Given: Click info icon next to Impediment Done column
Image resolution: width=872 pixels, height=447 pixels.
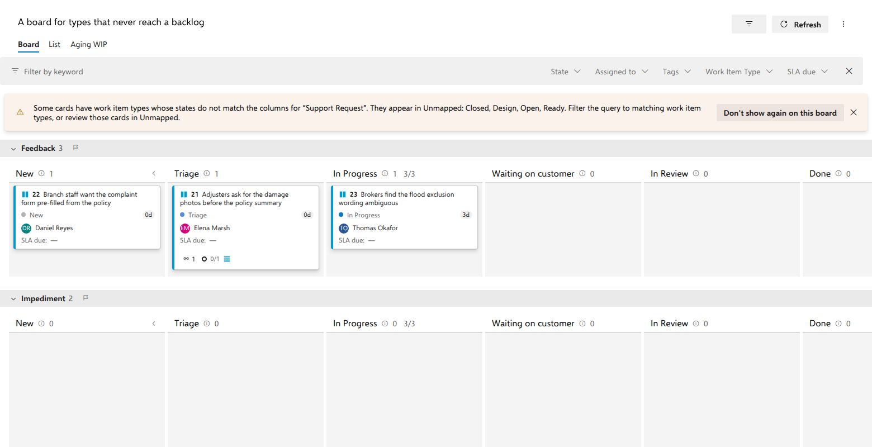Looking at the screenshot, I should 838,324.
